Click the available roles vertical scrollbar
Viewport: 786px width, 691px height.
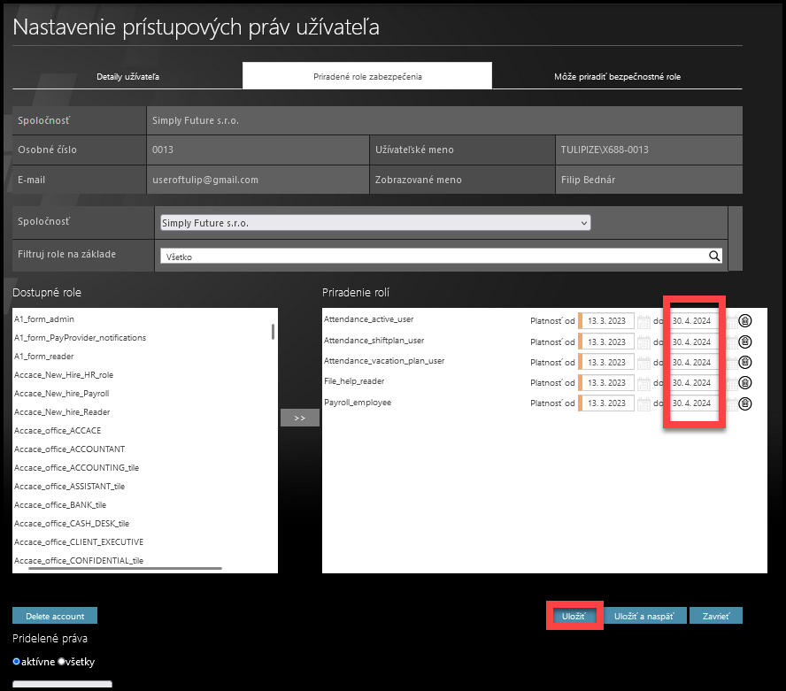click(x=273, y=332)
